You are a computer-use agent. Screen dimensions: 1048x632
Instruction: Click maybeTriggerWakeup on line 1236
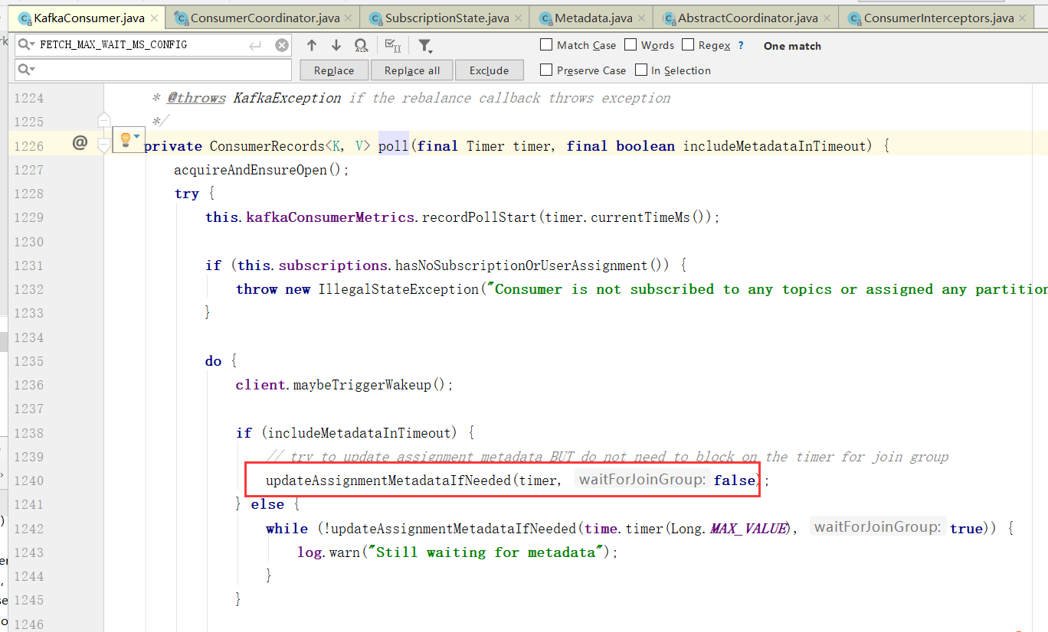click(x=362, y=385)
